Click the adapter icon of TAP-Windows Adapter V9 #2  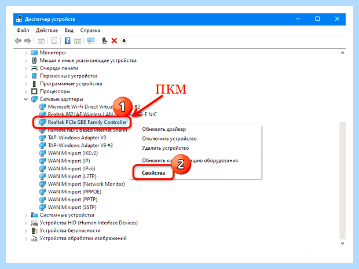[x=42, y=145]
